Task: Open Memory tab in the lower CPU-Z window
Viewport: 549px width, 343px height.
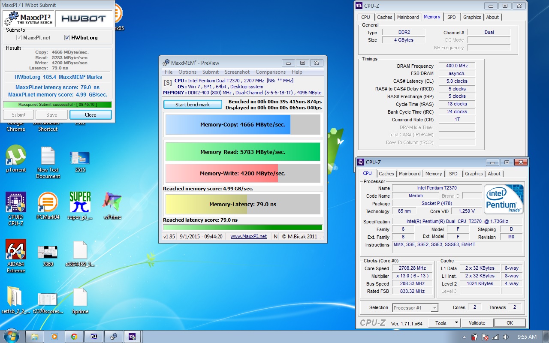Action: click(434, 174)
